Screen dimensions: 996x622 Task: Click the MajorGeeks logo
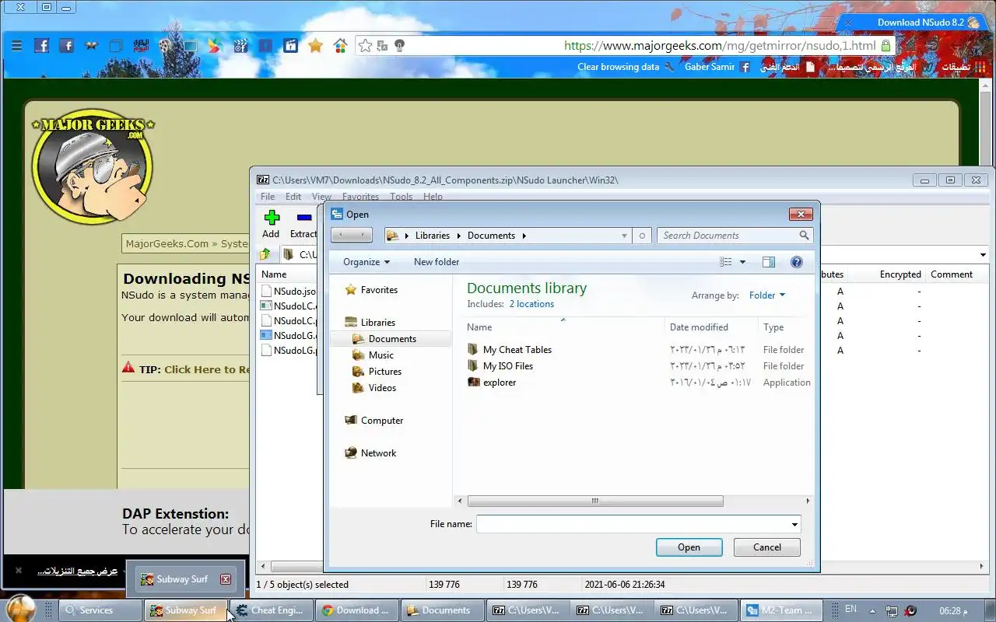92,166
